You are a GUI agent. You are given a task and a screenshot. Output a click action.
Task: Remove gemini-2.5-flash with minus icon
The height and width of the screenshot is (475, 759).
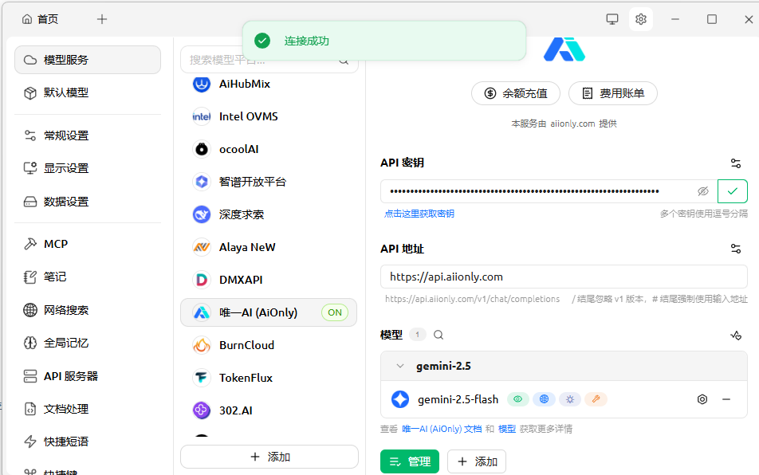(x=726, y=399)
